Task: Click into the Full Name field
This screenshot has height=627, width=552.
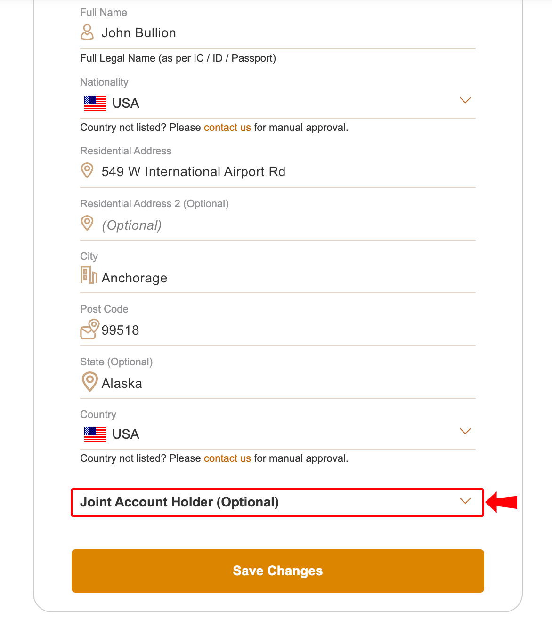Action: click(x=283, y=33)
